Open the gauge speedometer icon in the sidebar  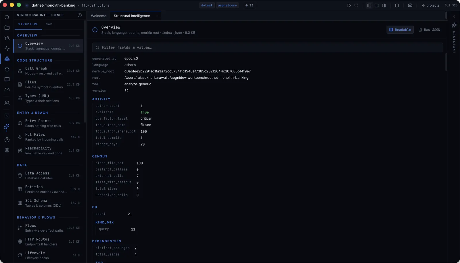click(x=7, y=90)
